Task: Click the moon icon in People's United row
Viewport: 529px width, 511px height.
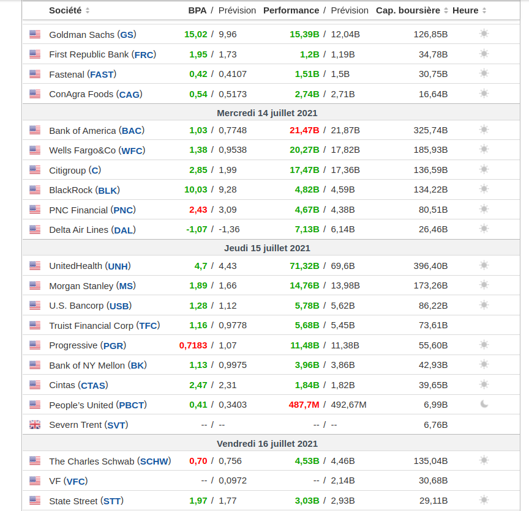Action: [x=484, y=404]
